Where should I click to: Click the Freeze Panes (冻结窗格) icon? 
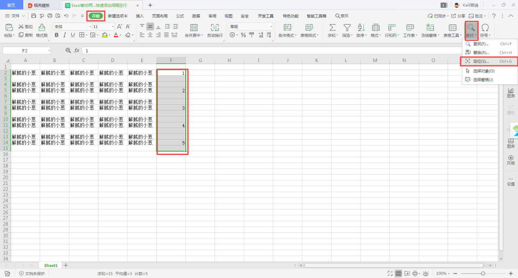430,28
